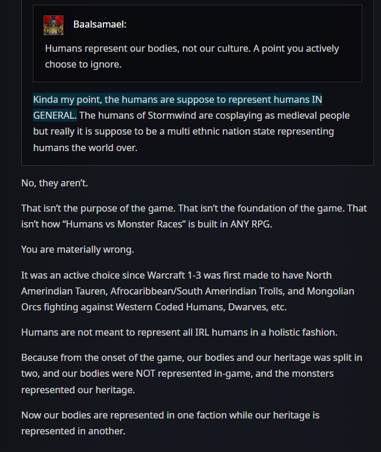
Task: Click the "No, they aren't." line
Action: 55,183
